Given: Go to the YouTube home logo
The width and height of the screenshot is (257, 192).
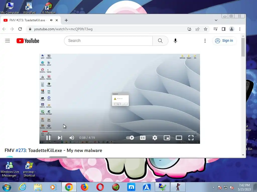Looking at the screenshot, I should (28, 41).
